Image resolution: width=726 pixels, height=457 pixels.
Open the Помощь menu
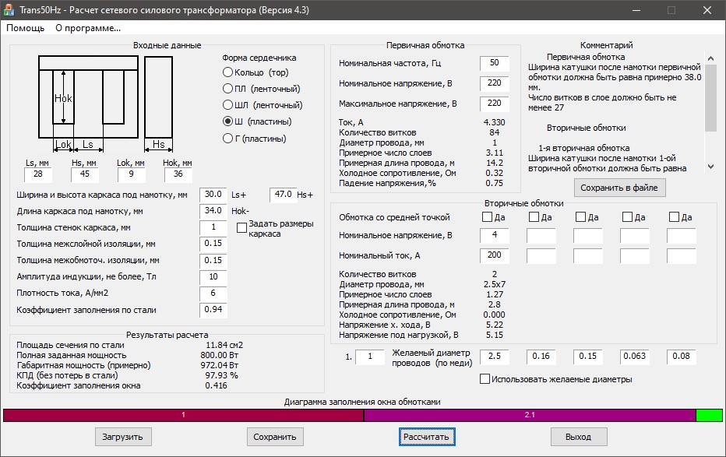pos(26,28)
